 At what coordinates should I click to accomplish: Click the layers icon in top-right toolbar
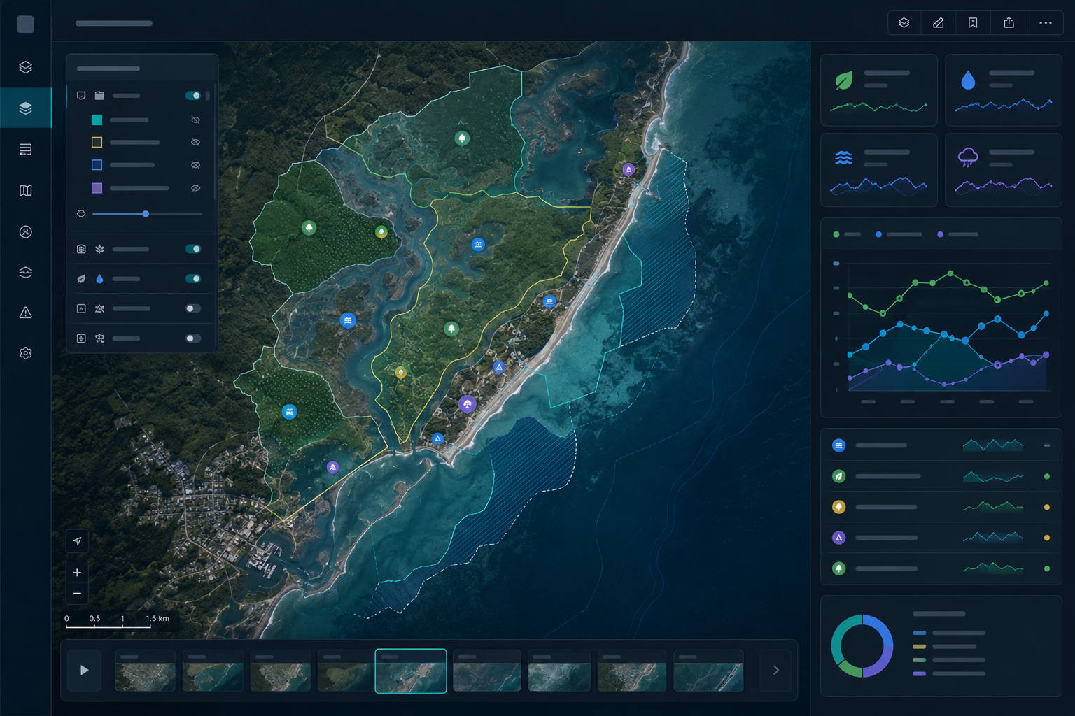904,23
